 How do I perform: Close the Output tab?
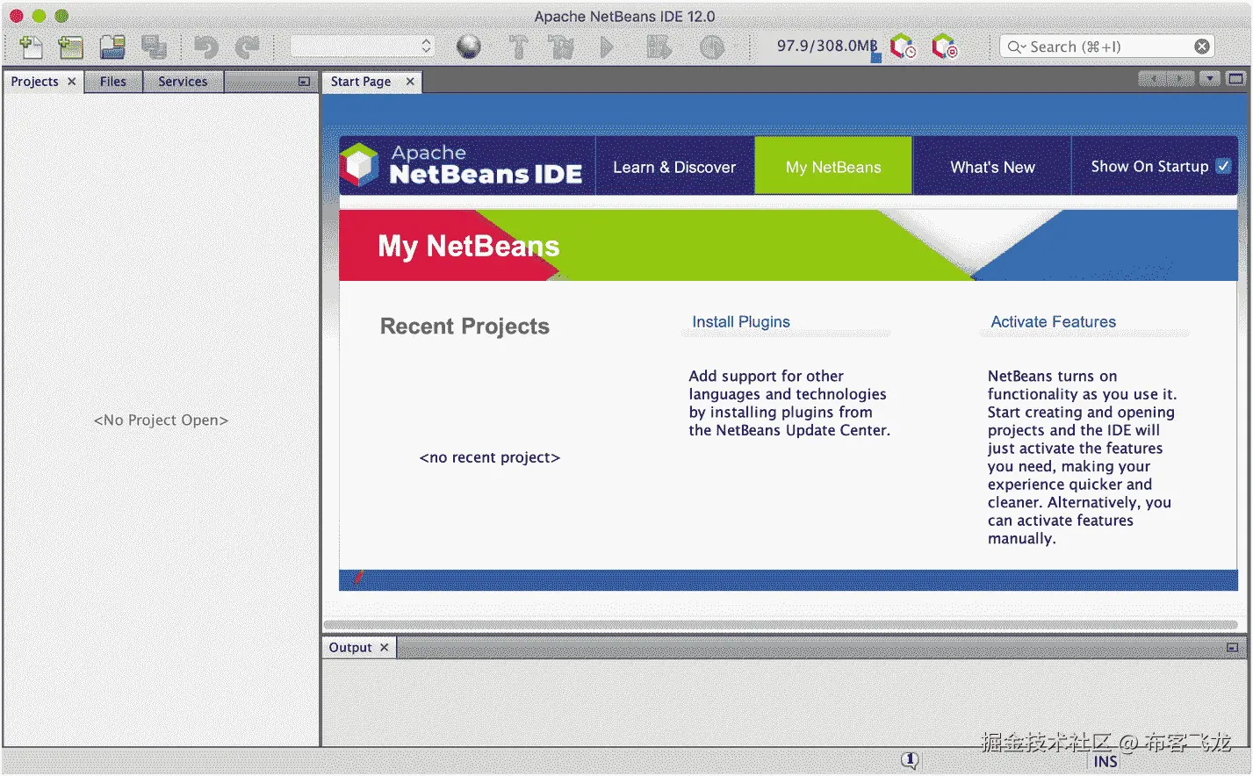coord(384,648)
